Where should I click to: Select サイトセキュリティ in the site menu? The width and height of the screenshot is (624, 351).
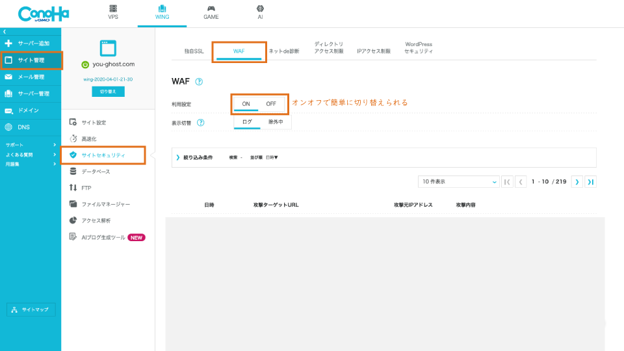pos(103,155)
